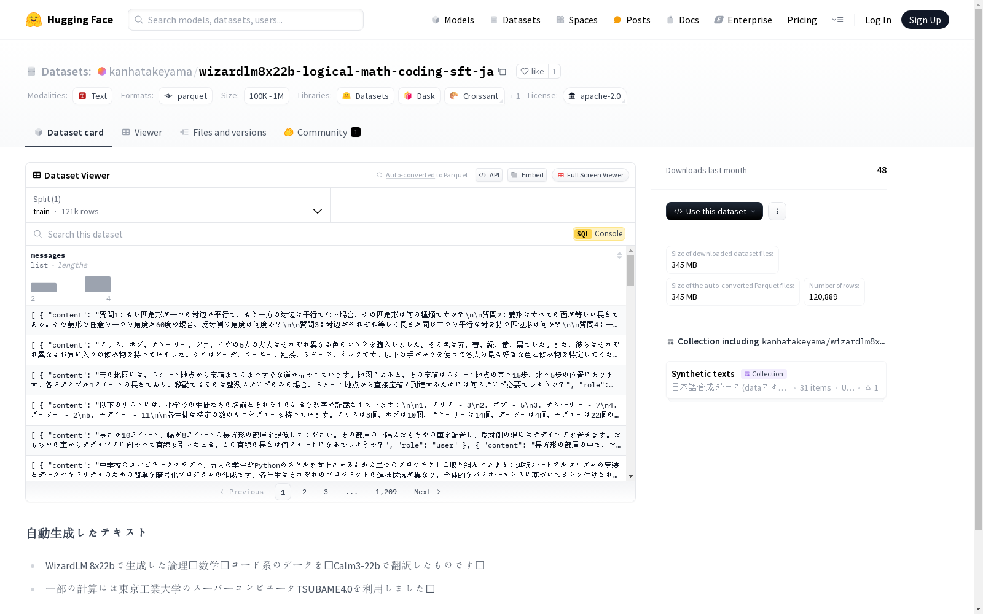The image size is (983, 614).
Task: Click the page's main vertical scrollbar
Action: click(x=978, y=270)
